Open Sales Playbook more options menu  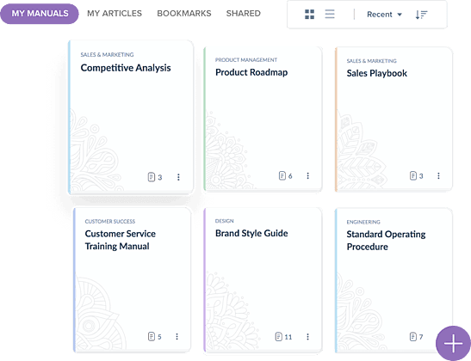click(438, 175)
